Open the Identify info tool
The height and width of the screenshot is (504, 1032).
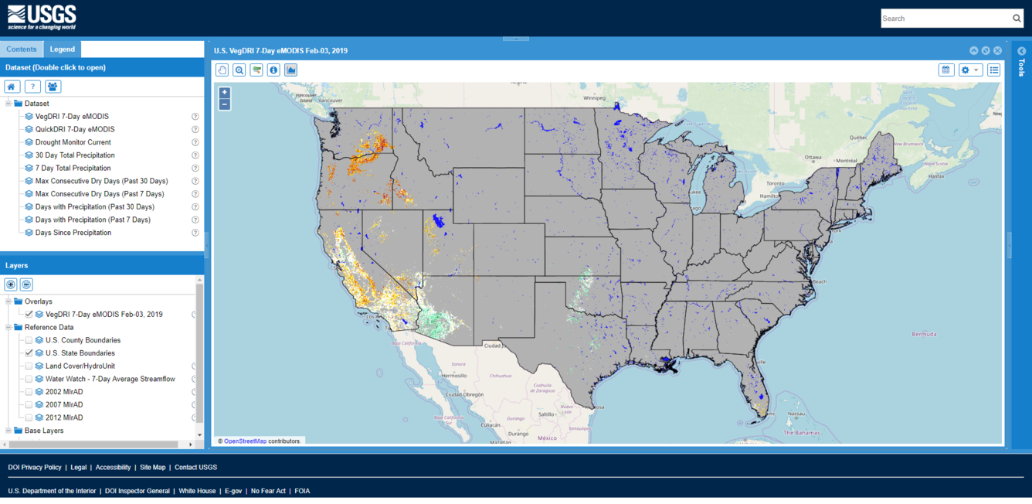click(273, 70)
